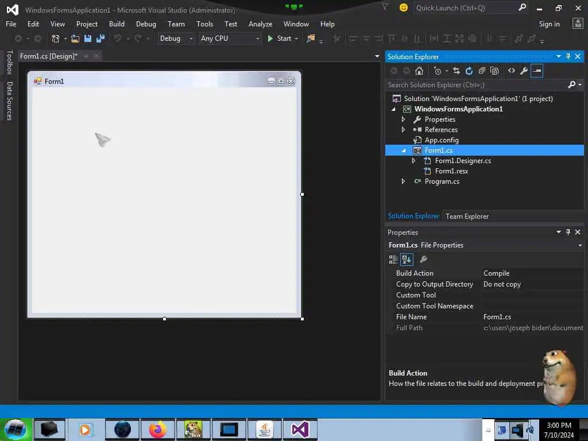This screenshot has width=588, height=441.
Task: Click the empty Custom Tool value field
Action: coord(532,295)
